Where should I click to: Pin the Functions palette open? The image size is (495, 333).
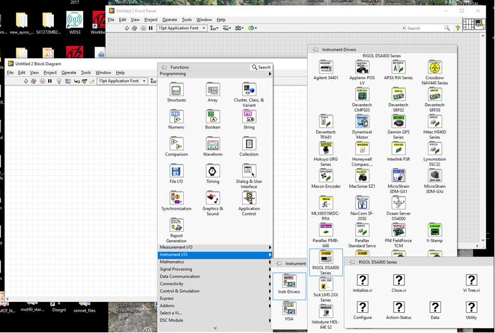(x=164, y=67)
